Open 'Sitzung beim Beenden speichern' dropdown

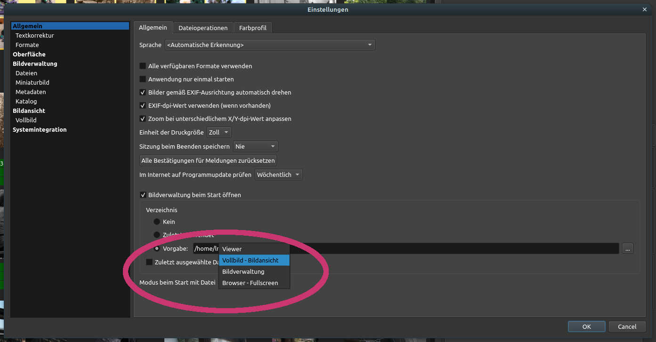tap(255, 146)
